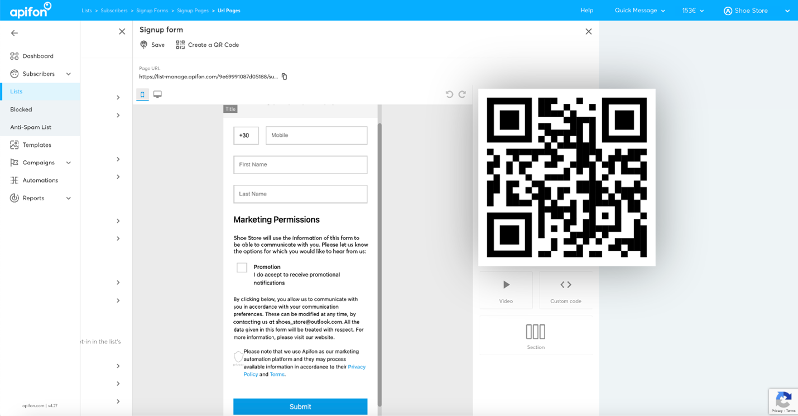This screenshot has height=416, width=798.
Task: Click the reCAPTCHA badge
Action: [x=783, y=401]
